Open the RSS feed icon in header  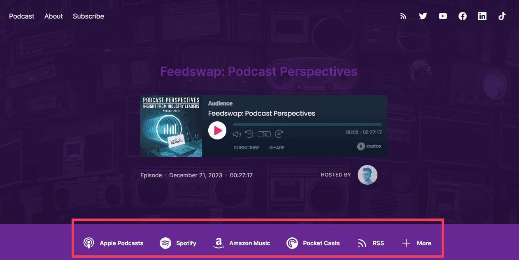point(403,16)
